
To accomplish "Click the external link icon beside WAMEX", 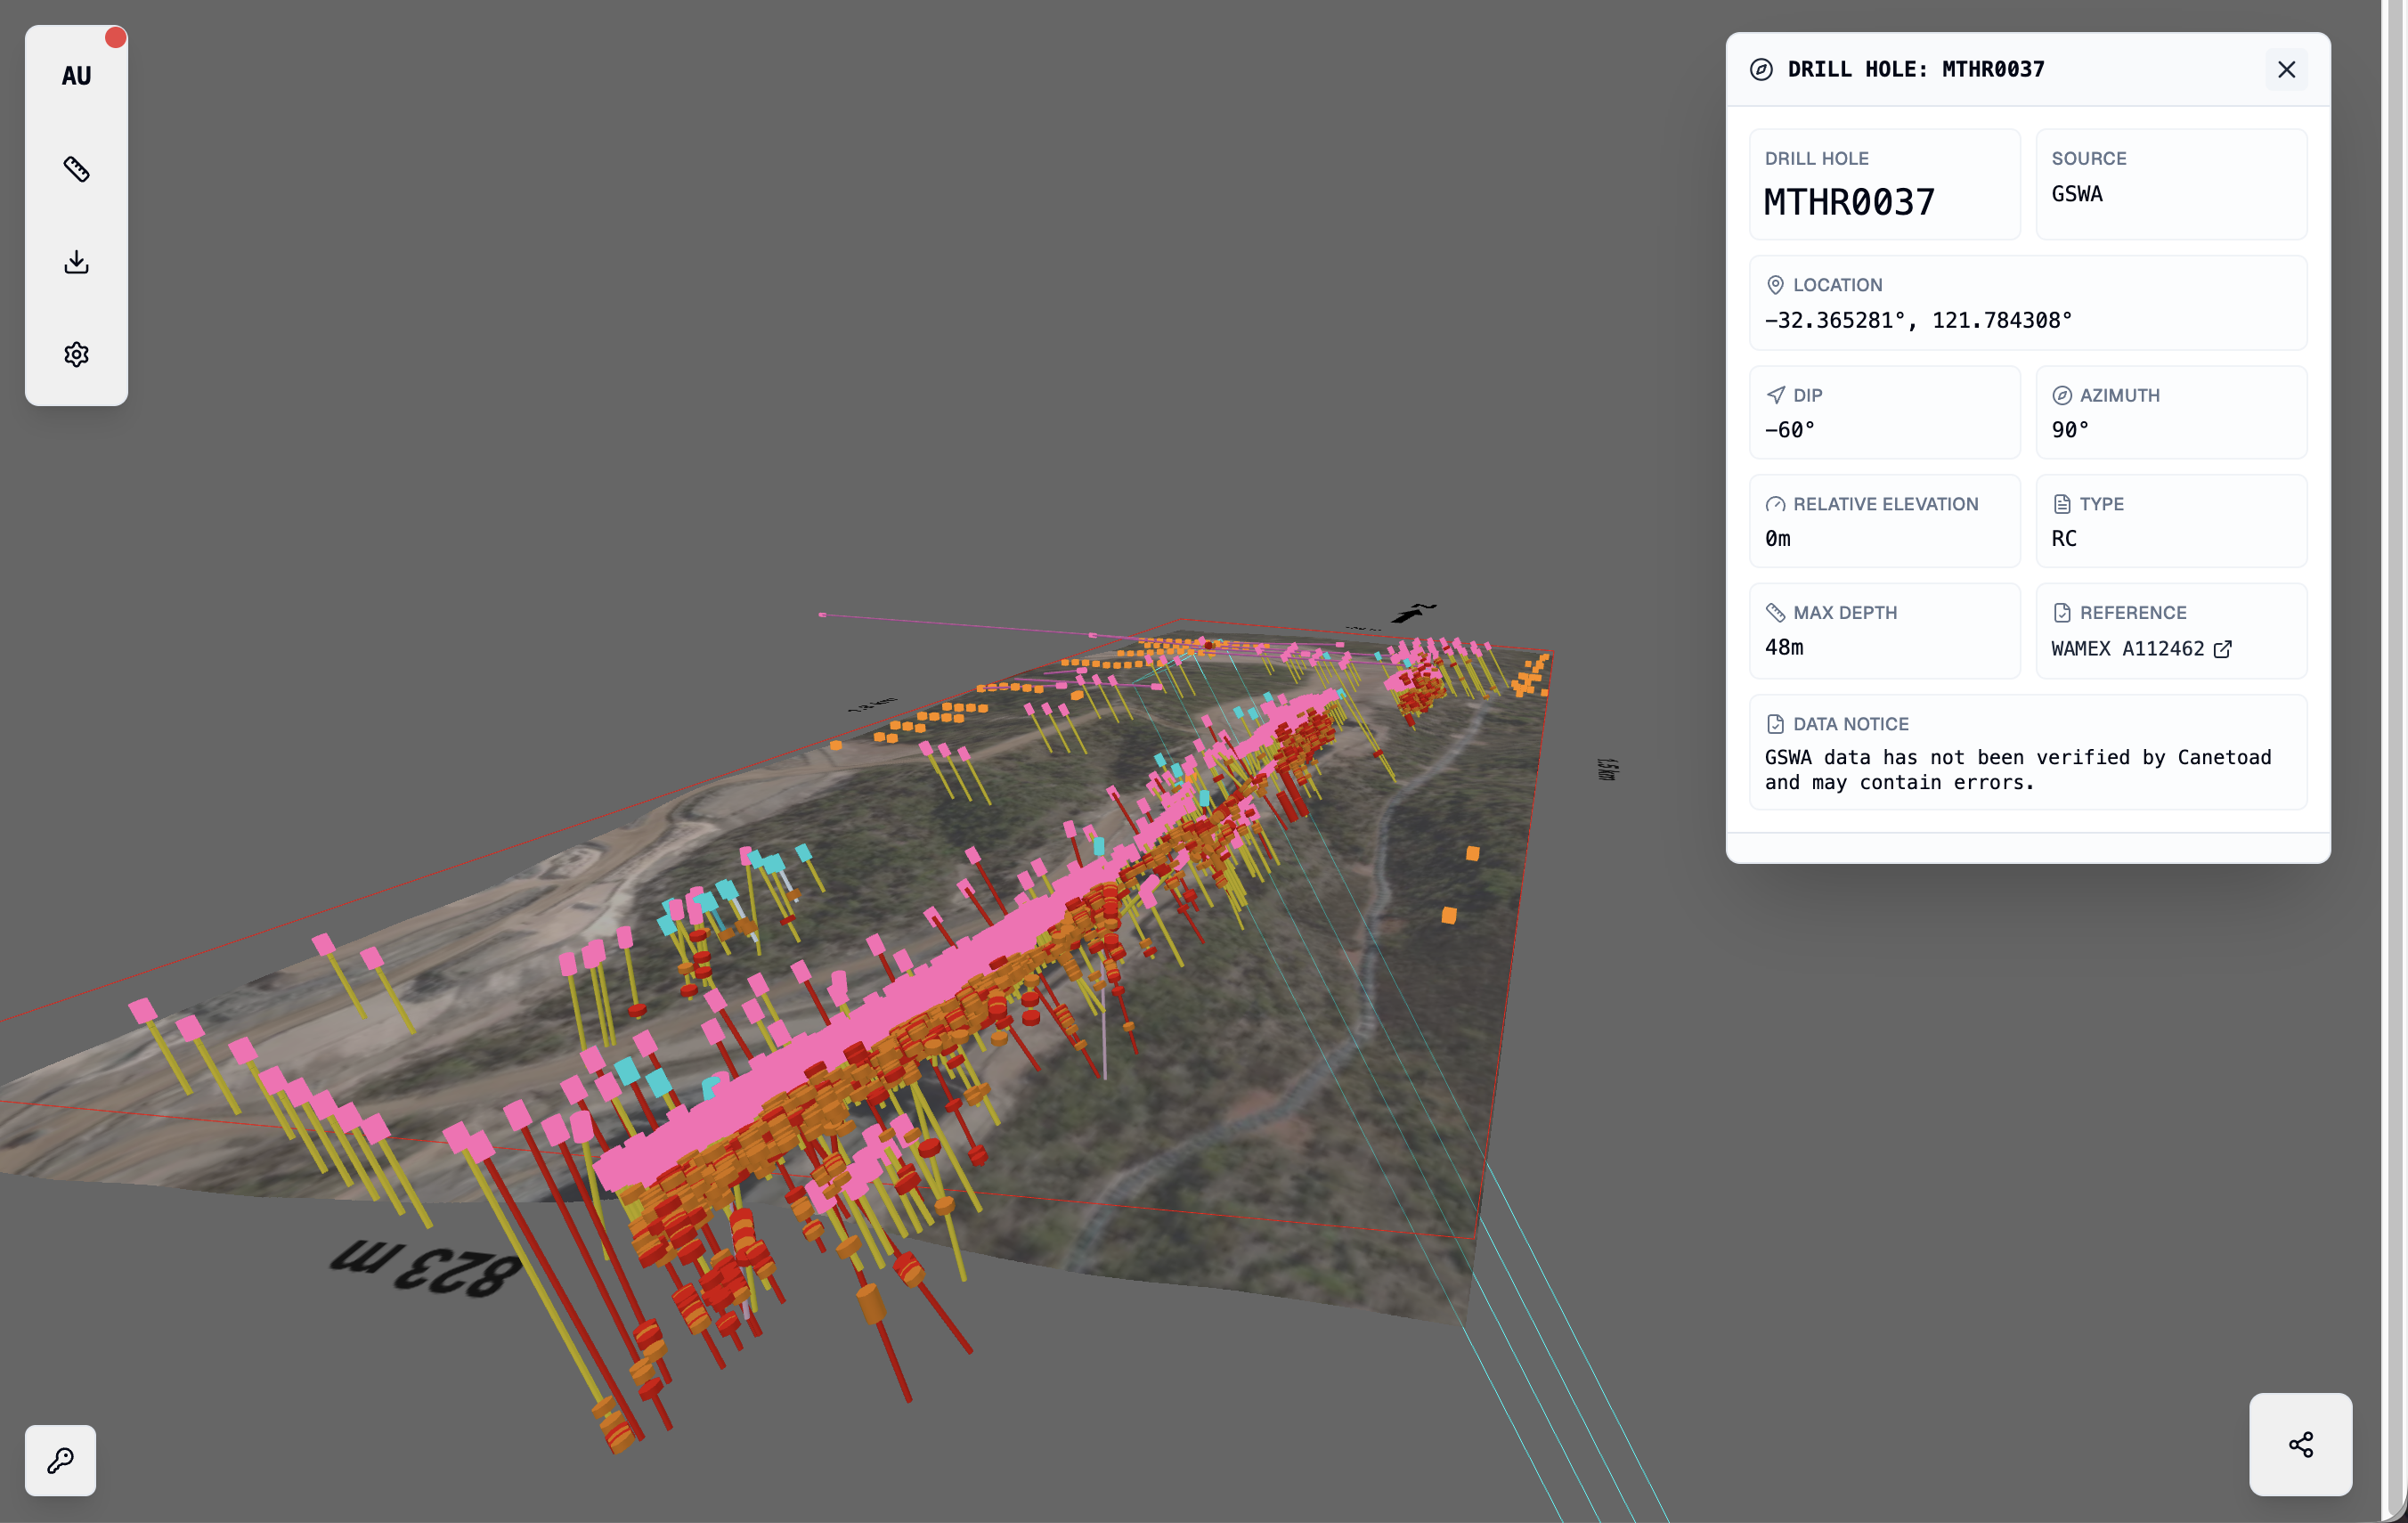I will [x=2222, y=649].
